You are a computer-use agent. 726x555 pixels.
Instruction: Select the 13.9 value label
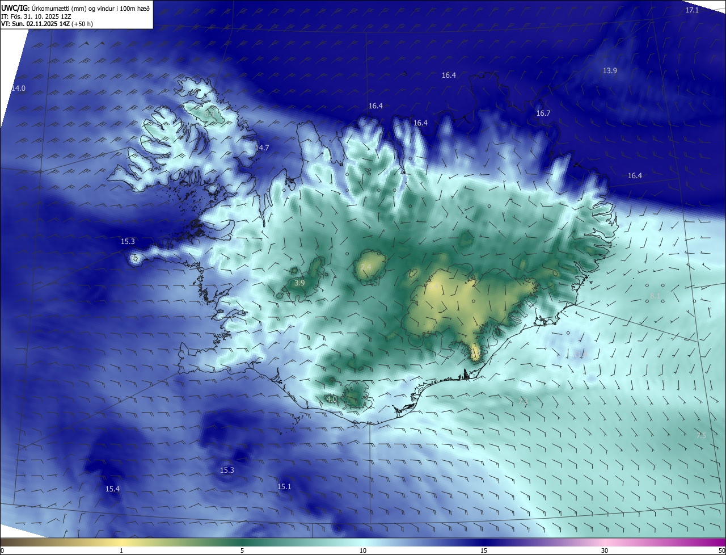click(610, 70)
